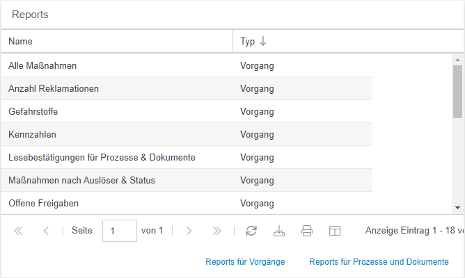Open table layout settings icon
The width and height of the screenshot is (465, 278).
335,231
